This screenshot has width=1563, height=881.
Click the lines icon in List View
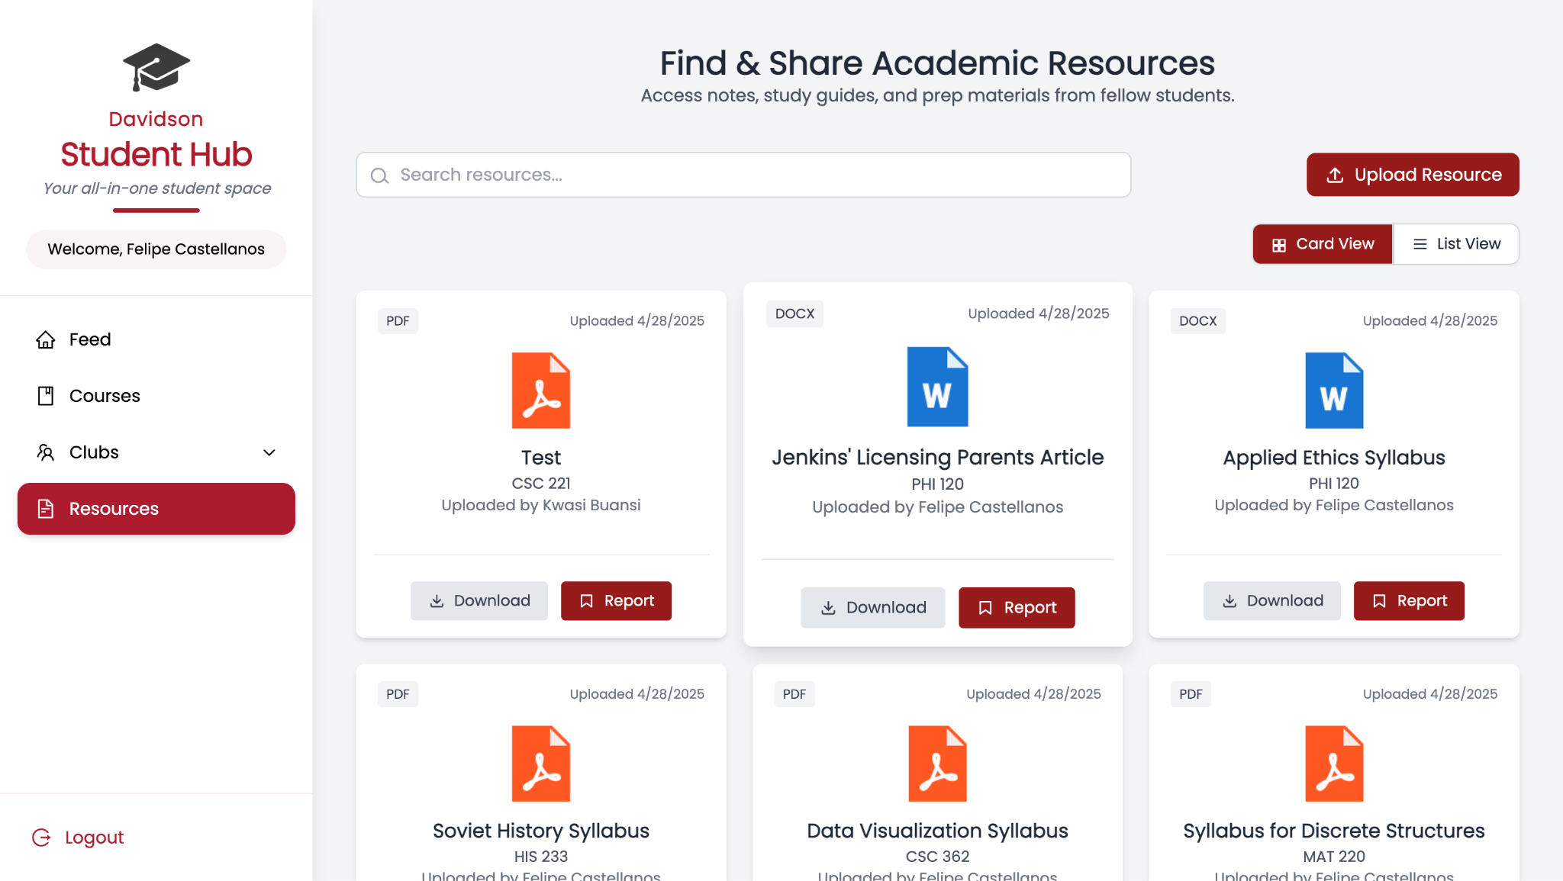(x=1420, y=244)
